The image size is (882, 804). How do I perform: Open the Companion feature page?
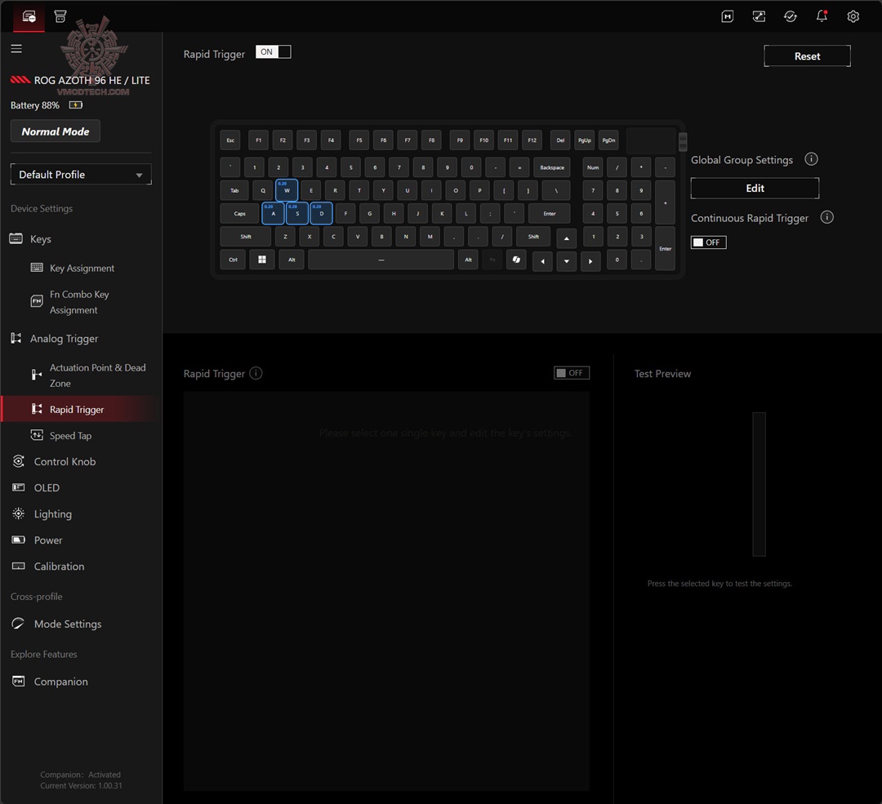pos(60,682)
